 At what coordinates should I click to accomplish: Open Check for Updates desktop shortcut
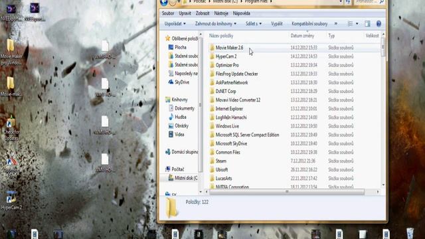(x=11, y=127)
